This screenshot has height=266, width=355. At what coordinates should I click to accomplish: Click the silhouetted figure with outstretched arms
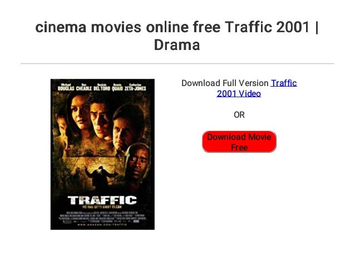100,177
